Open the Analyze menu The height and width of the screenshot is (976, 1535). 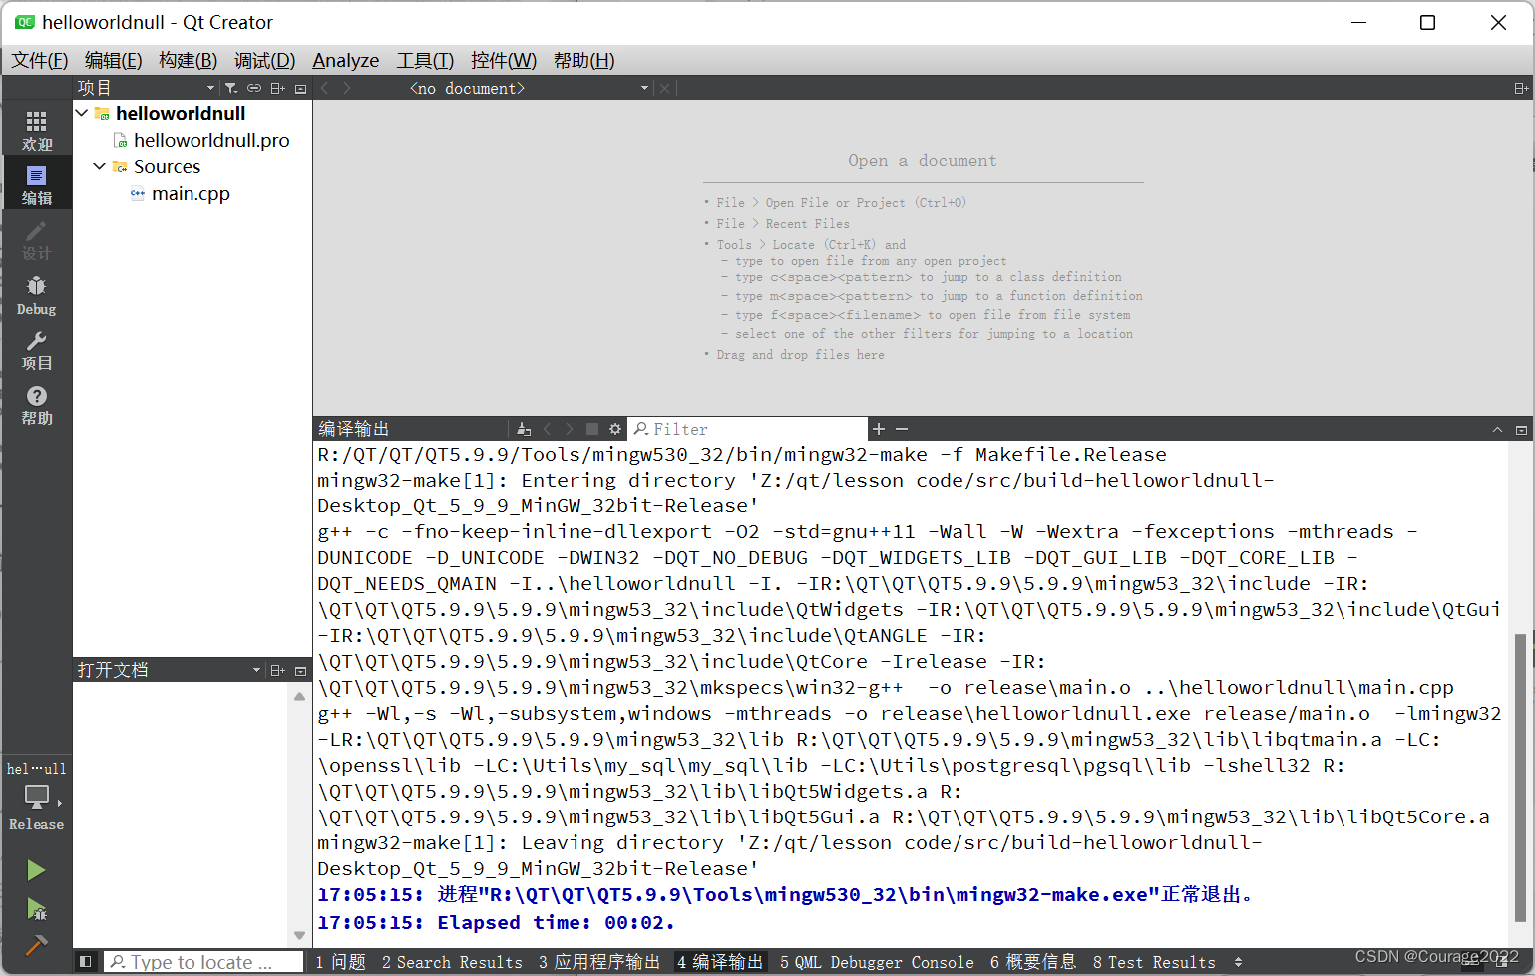345,60
